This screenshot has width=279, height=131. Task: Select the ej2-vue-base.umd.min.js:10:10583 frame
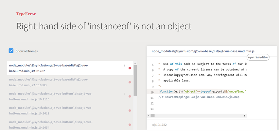(49, 82)
